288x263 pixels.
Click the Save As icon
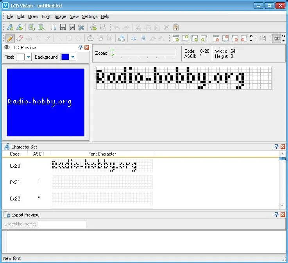[x=72, y=27]
